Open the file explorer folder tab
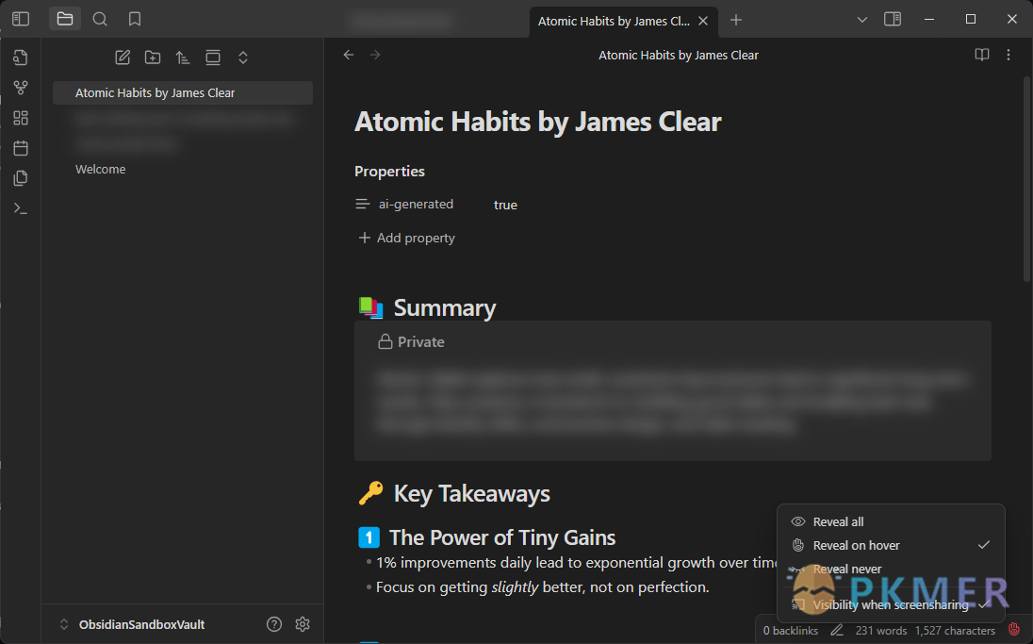 pyautogui.click(x=64, y=19)
